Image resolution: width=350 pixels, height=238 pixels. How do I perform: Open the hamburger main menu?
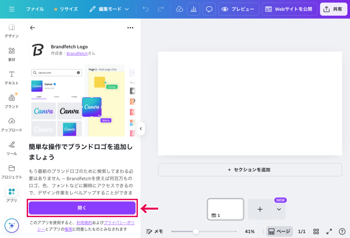12,9
